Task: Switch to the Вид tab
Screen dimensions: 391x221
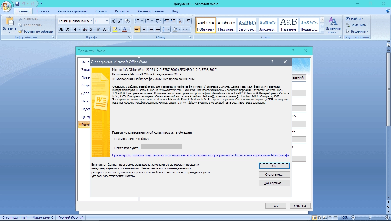Action: (175, 11)
